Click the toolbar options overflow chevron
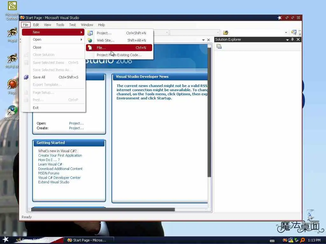Screen dimensions: 326x244 pyautogui.click(x=300, y=33)
